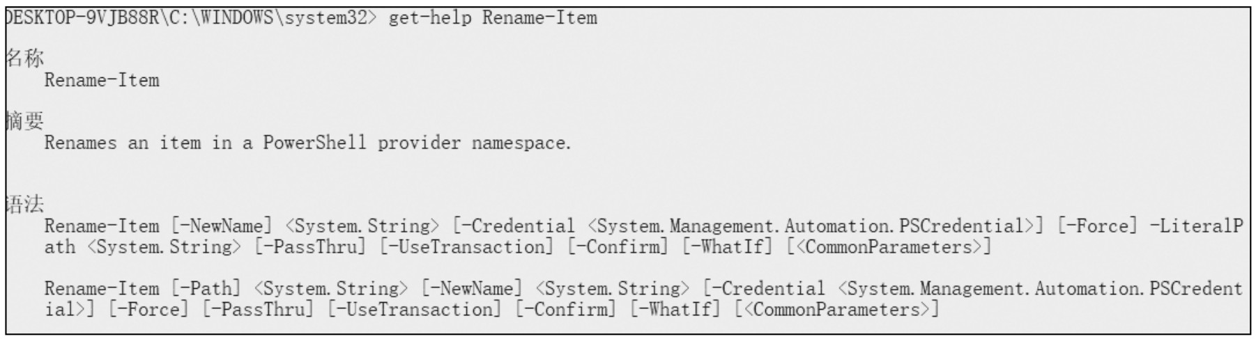Click the word PowerShell in the summary
Image resolution: width=1256 pixels, height=339 pixels.
[x=314, y=143]
